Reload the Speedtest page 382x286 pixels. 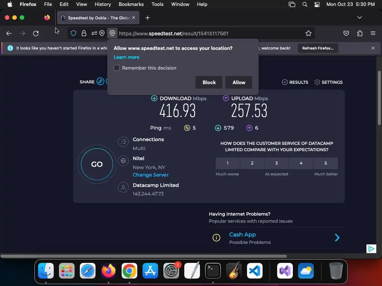coord(36,33)
